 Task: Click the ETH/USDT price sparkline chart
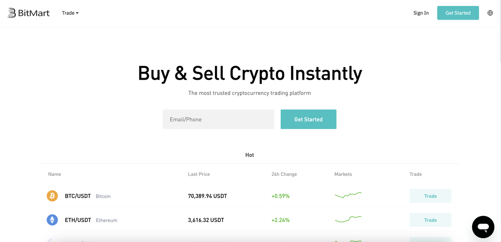pyautogui.click(x=348, y=219)
